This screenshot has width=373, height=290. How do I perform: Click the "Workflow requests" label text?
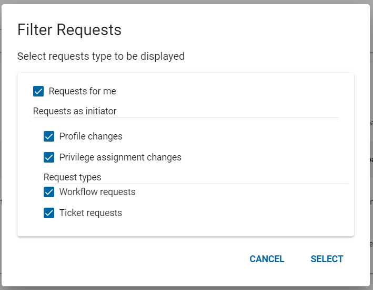(x=97, y=192)
